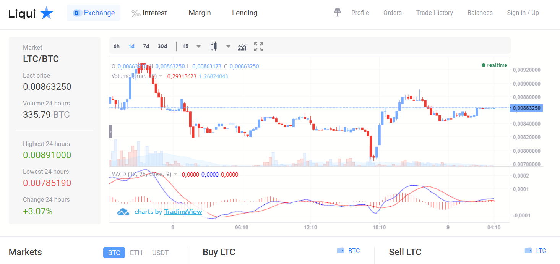Expand the Volume indicator options arrow
Screen dimensions: 560x264
[x=161, y=76]
